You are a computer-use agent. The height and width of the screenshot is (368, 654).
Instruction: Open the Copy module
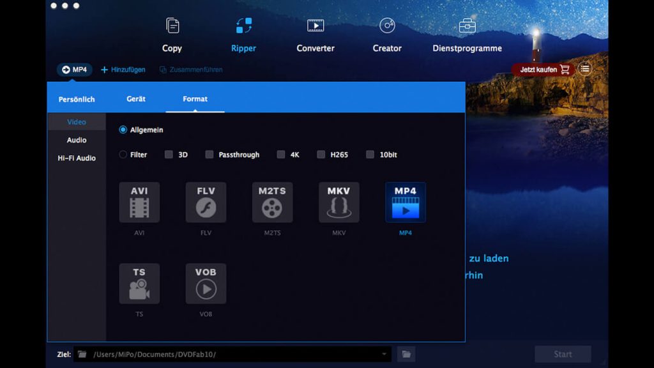coord(172,35)
